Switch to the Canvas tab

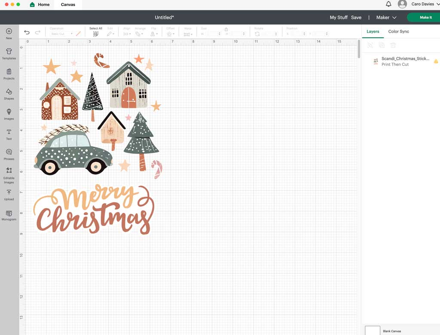[68, 4]
